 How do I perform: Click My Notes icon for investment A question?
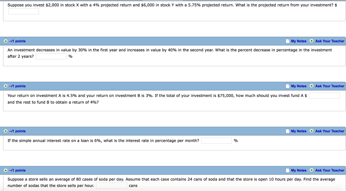point(288,86)
